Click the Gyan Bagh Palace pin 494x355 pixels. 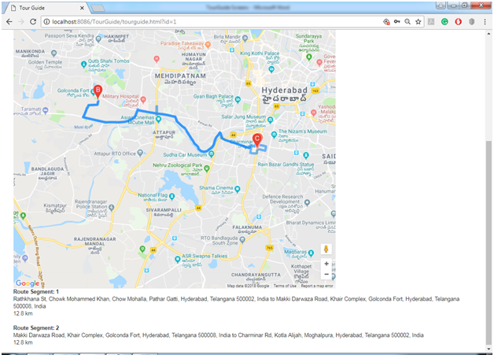coord(238,100)
